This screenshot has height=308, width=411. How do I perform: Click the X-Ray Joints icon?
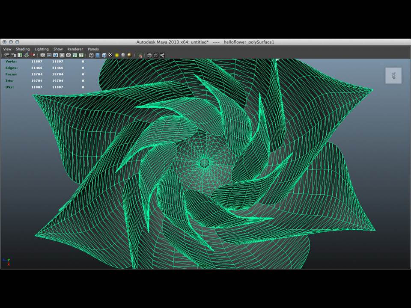162,55
